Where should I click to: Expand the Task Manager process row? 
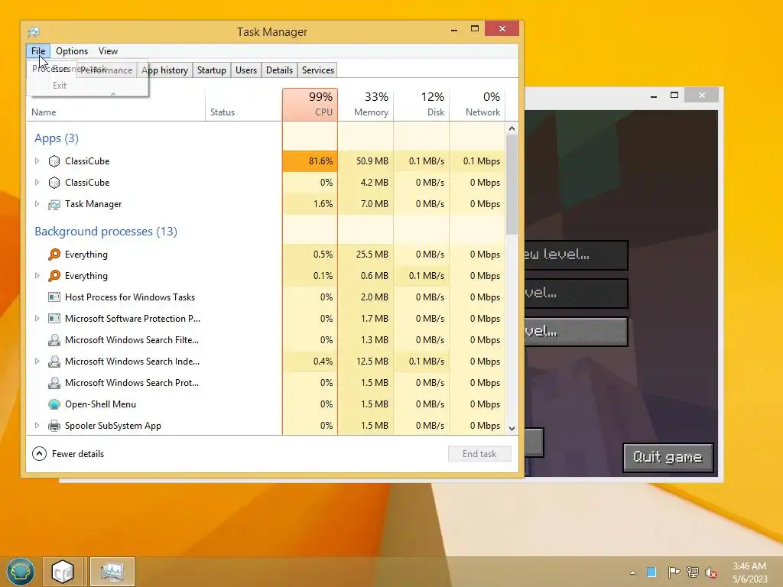(37, 204)
